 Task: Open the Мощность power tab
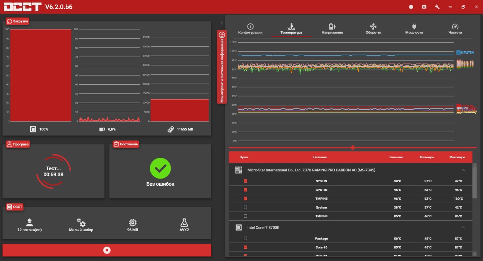(414, 29)
